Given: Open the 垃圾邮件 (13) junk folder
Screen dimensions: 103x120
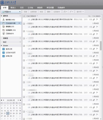Looking at the screenshot, I should coord(11,30).
